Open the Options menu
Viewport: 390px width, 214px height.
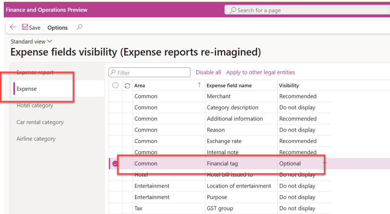(58, 27)
